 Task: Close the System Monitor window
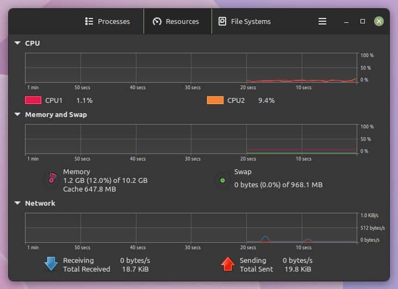[379, 21]
